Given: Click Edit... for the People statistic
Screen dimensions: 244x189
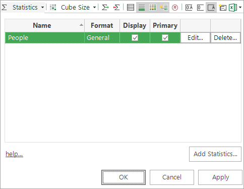Looking at the screenshot, I should 195,38.
